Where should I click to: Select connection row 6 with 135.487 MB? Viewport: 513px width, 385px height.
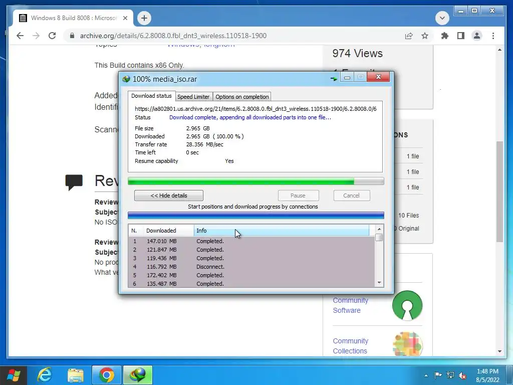tap(251, 284)
